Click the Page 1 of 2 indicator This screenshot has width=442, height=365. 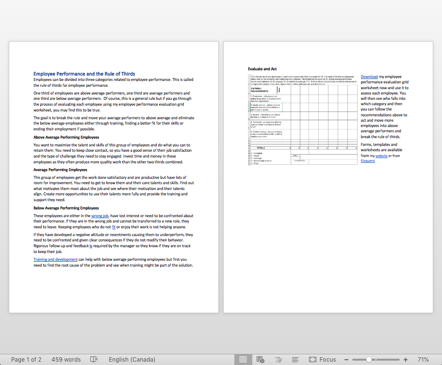click(x=26, y=359)
